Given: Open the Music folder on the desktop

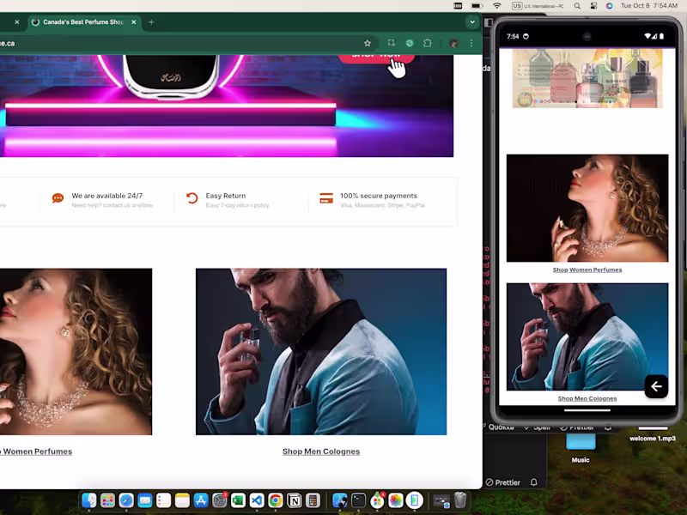Looking at the screenshot, I should click(581, 447).
